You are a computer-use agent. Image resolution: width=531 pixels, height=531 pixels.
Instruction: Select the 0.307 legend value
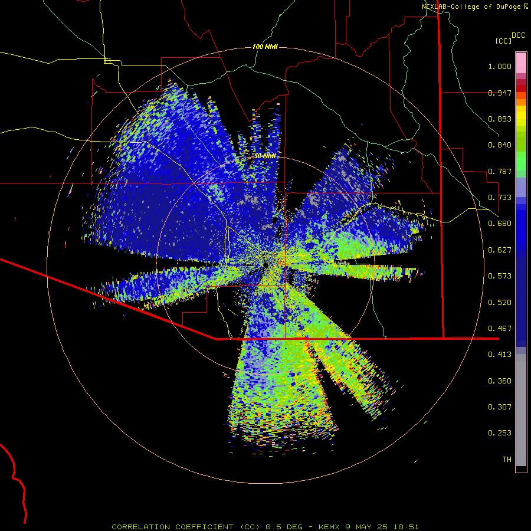(x=500, y=407)
